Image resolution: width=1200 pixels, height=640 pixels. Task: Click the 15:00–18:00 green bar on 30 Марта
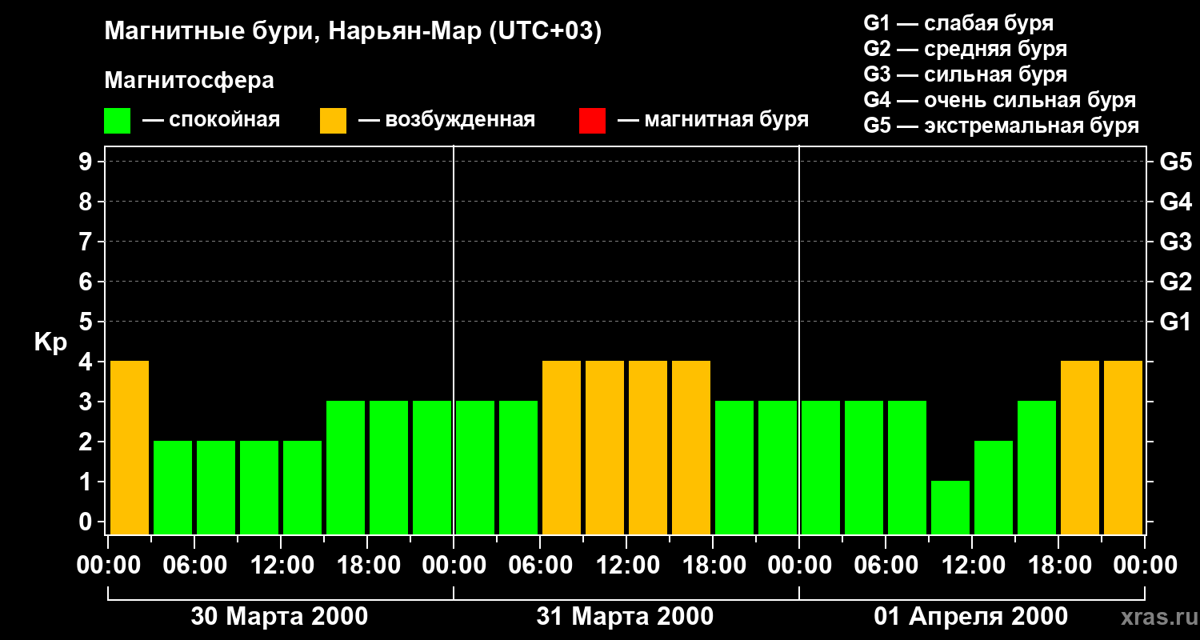[x=346, y=467]
